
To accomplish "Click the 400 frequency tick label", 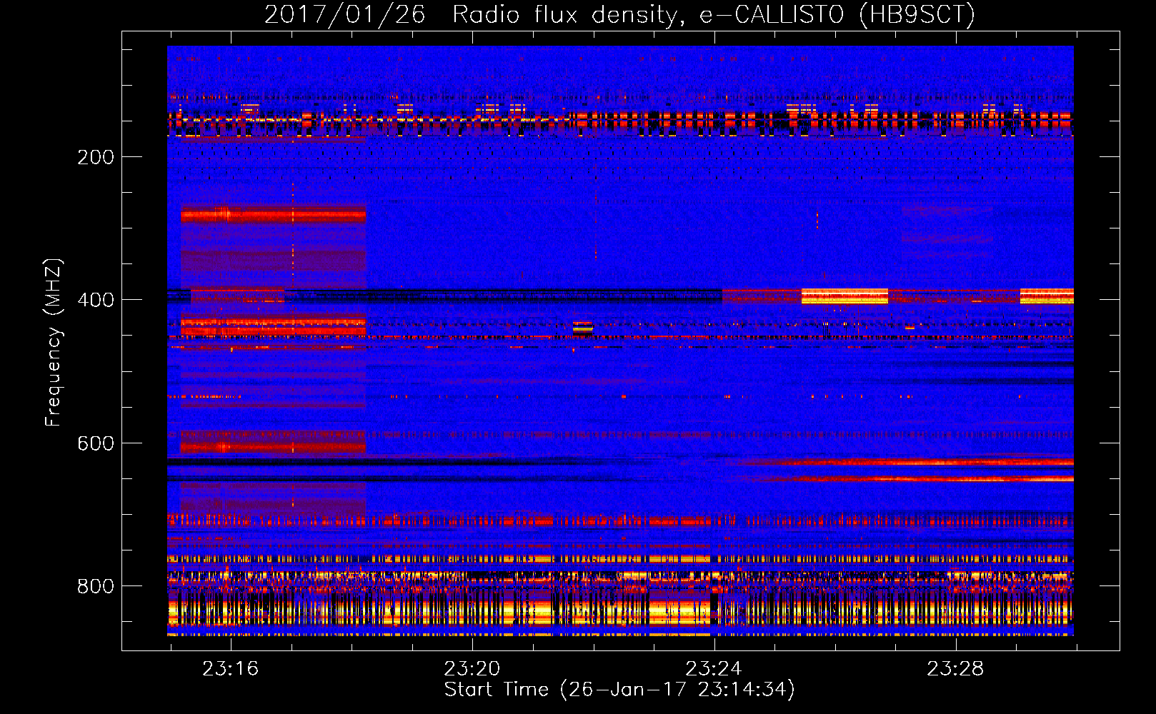I will 96,300.
